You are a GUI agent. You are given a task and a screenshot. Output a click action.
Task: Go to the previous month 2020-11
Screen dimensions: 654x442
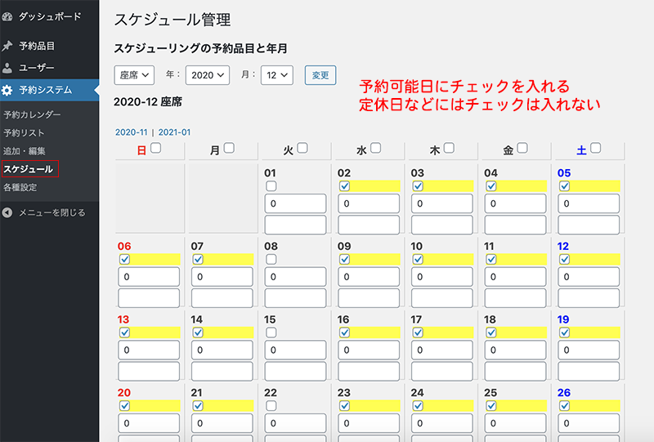[131, 132]
